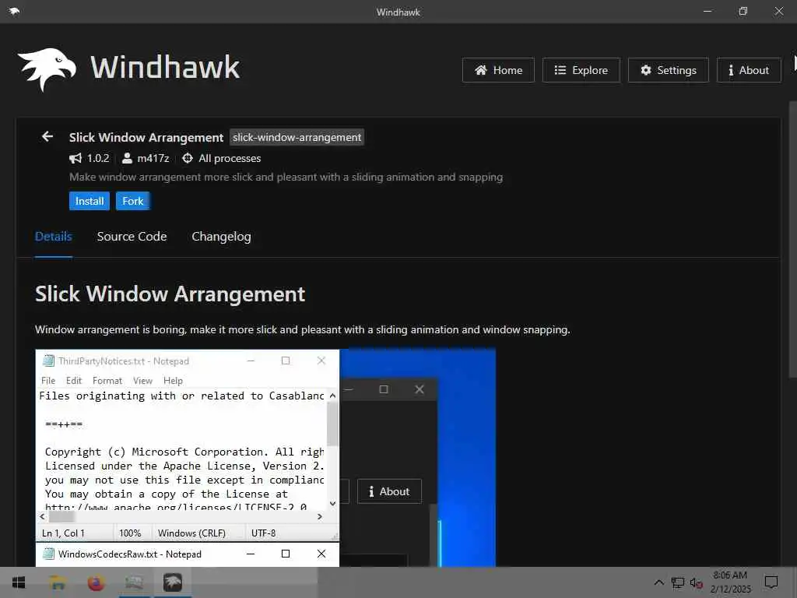The image size is (797, 598).
Task: Click the mod demo preview image
Action: [x=265, y=457]
